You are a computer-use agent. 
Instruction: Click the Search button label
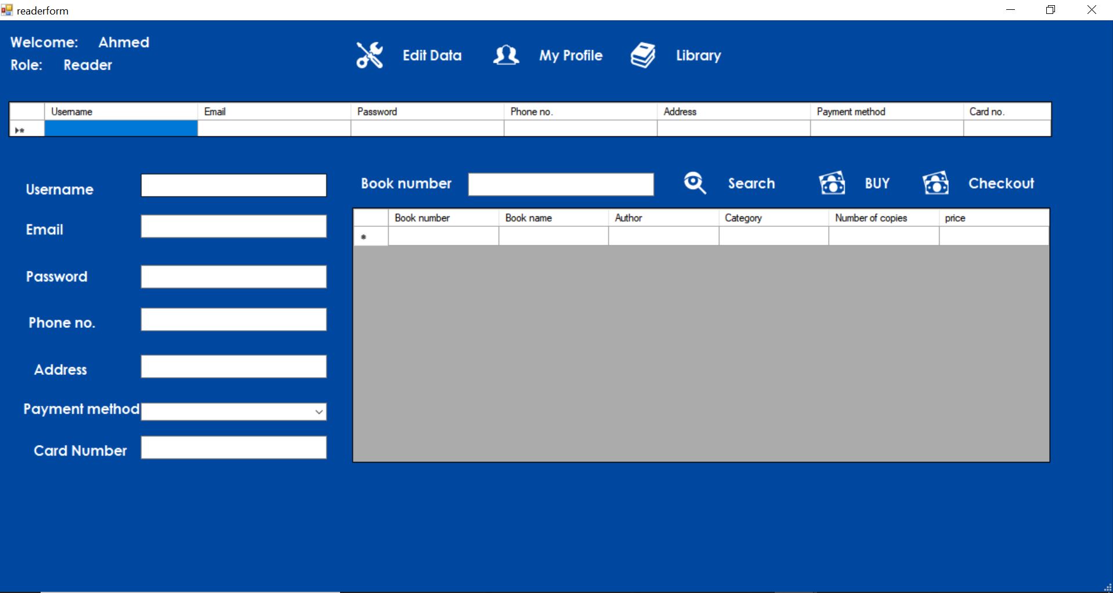[751, 183]
